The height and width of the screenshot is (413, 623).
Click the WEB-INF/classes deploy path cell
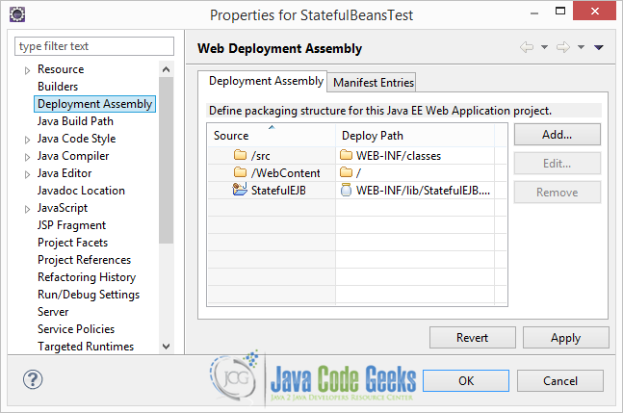tap(415, 156)
